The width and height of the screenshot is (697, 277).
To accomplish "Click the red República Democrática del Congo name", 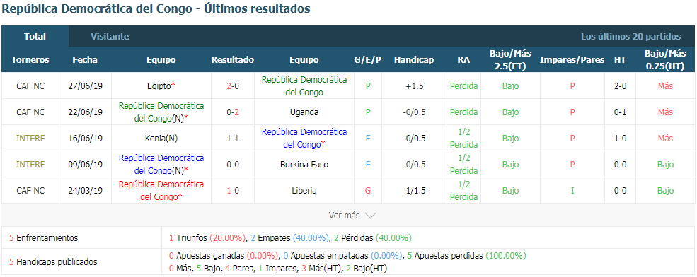I will (x=161, y=191).
